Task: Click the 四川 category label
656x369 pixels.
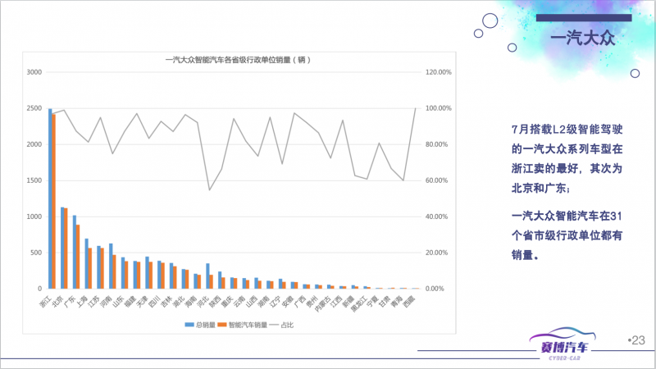Action: click(155, 301)
